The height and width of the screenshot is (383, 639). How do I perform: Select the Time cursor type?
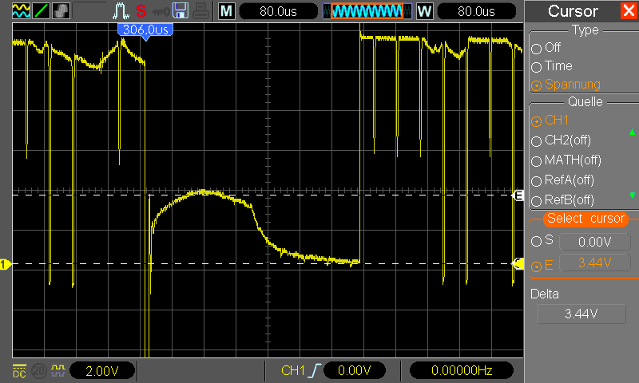536,67
